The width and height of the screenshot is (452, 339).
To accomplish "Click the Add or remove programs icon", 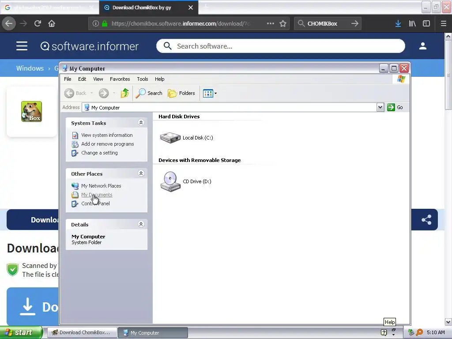I will tap(75, 144).
